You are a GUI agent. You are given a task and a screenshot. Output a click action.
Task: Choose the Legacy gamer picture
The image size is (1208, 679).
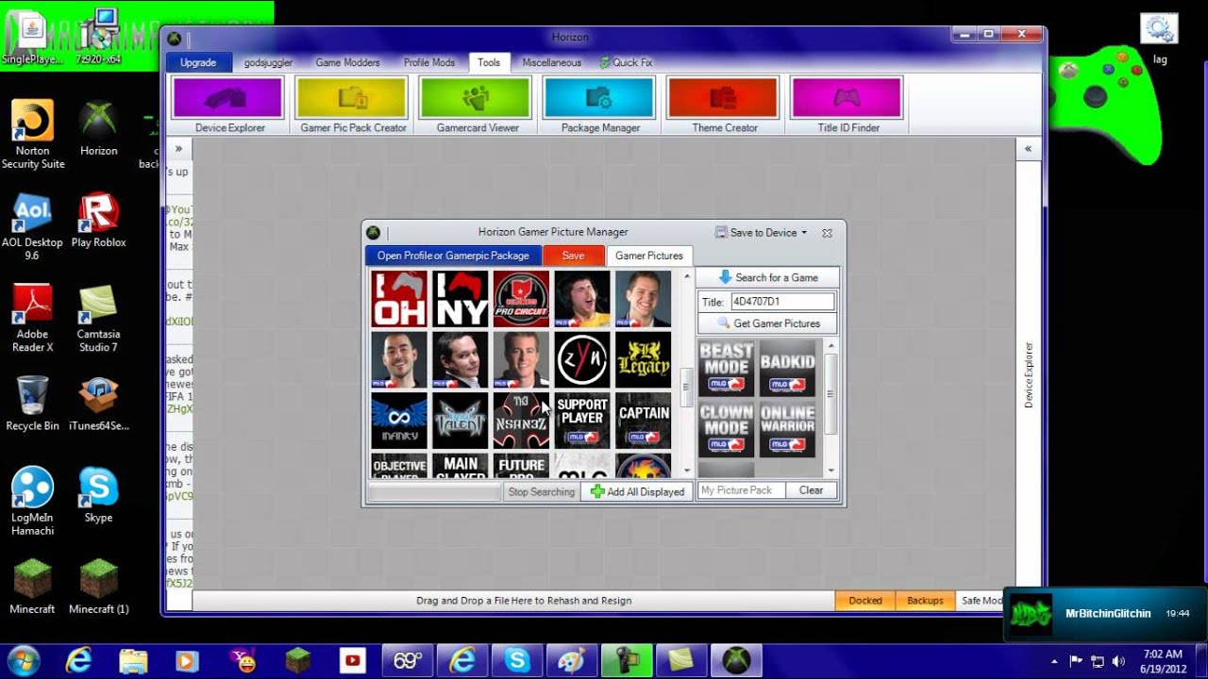pyautogui.click(x=643, y=359)
